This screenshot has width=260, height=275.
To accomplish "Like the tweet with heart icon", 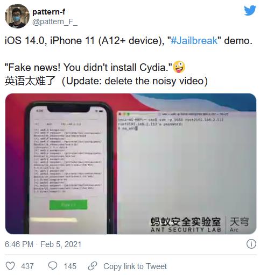I will pyautogui.click(x=10, y=266).
